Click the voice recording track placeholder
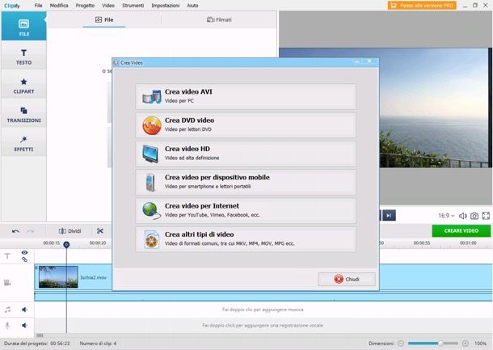Viewport: 493px width, 350px height. [x=263, y=325]
